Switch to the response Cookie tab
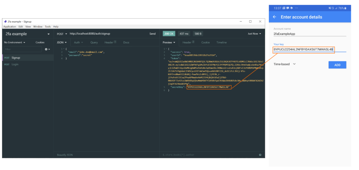359x170 pixels. click(x=205, y=42)
